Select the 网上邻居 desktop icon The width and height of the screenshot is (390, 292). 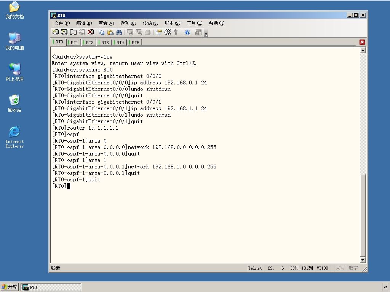[x=14, y=72]
